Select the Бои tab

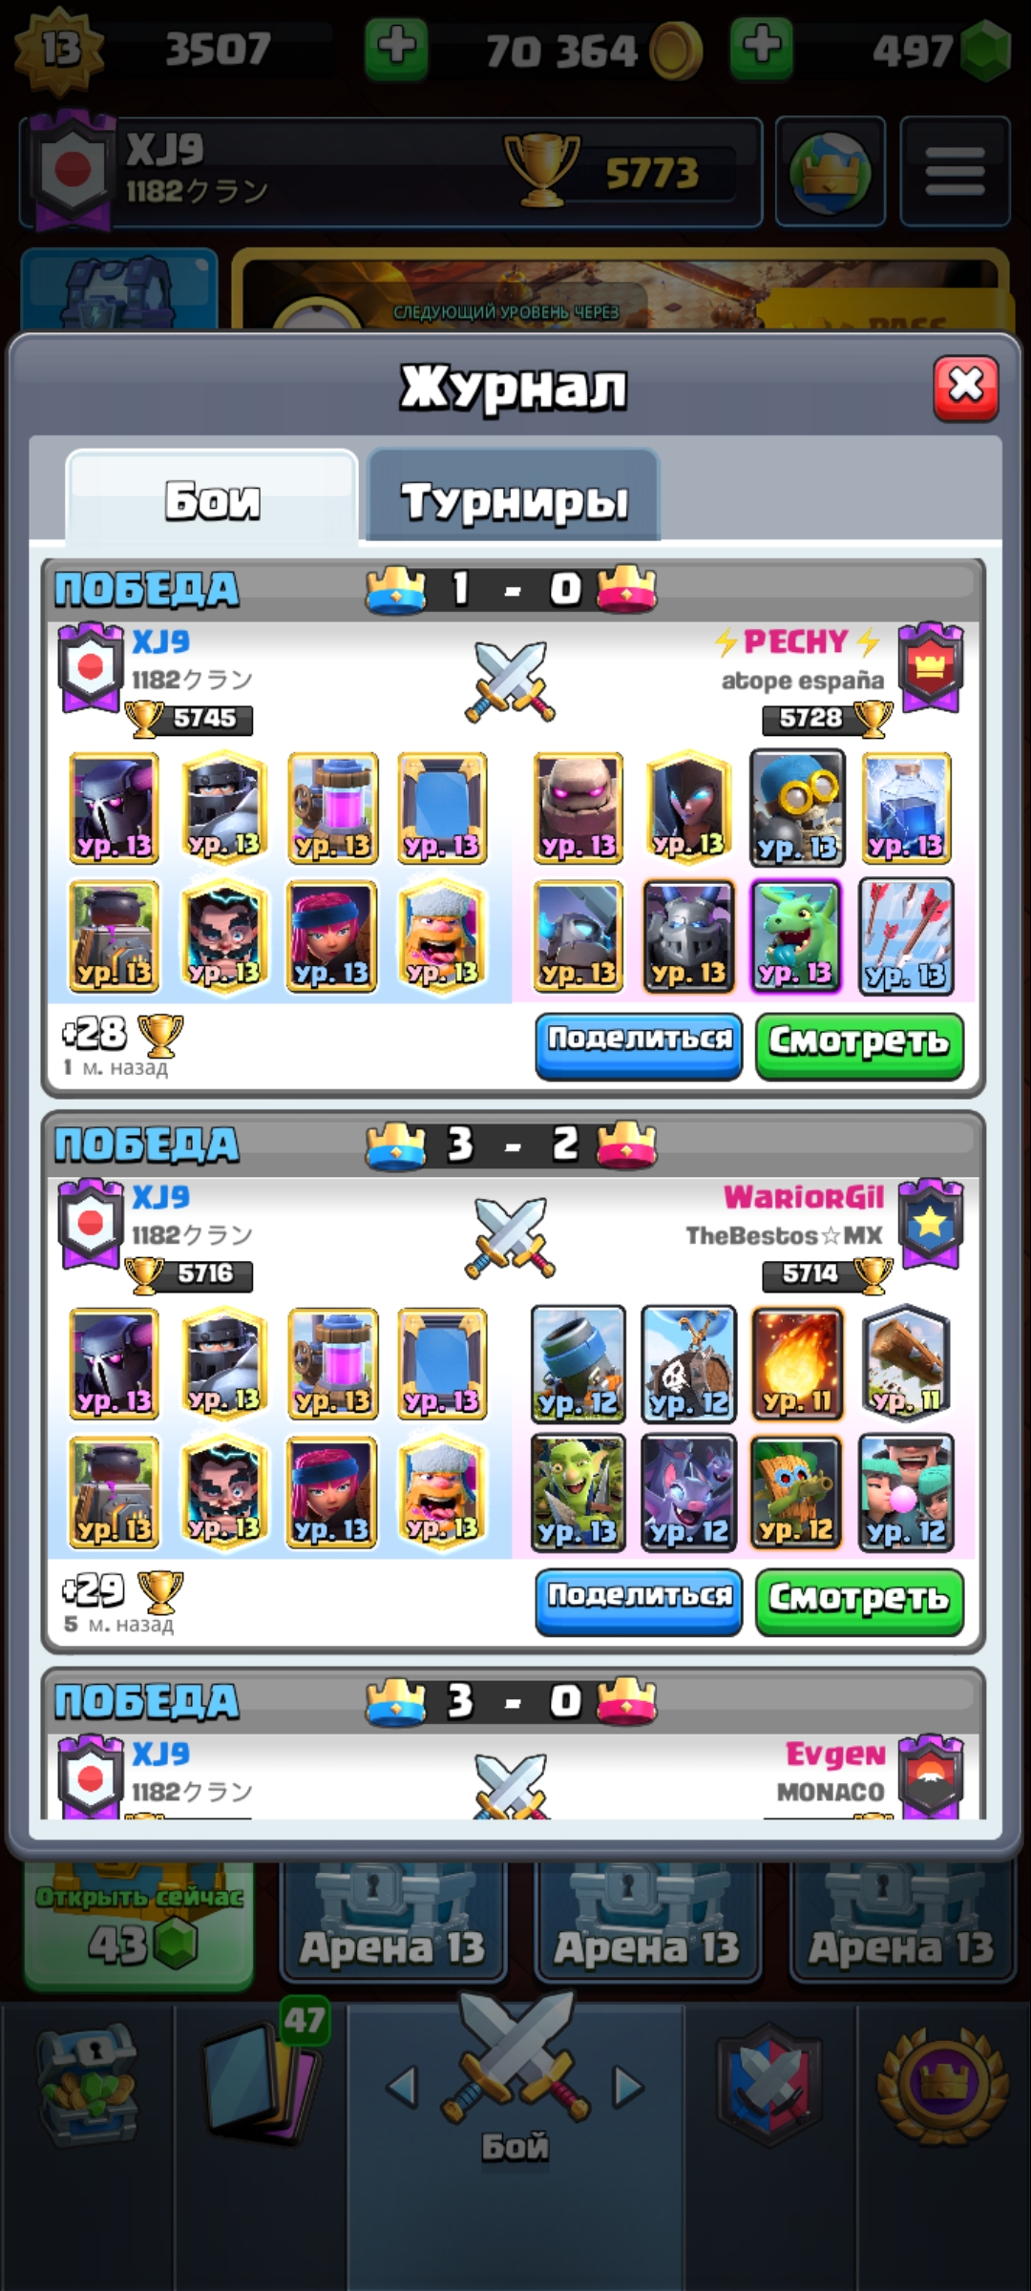[x=212, y=498]
